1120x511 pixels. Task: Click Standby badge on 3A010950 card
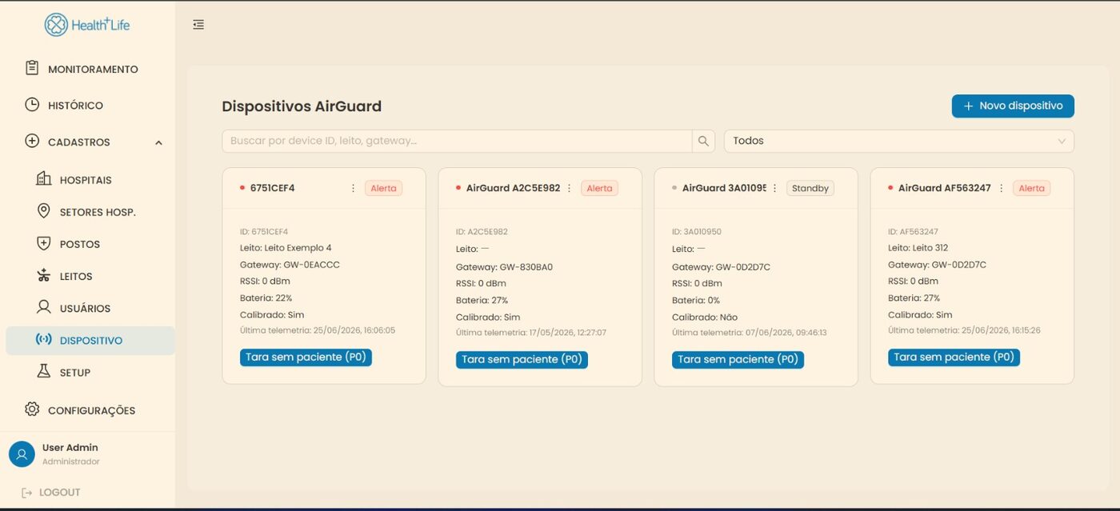click(810, 188)
